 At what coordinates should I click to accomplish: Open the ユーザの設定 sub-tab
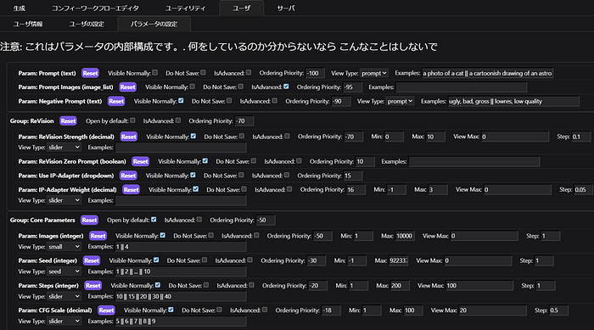point(87,24)
